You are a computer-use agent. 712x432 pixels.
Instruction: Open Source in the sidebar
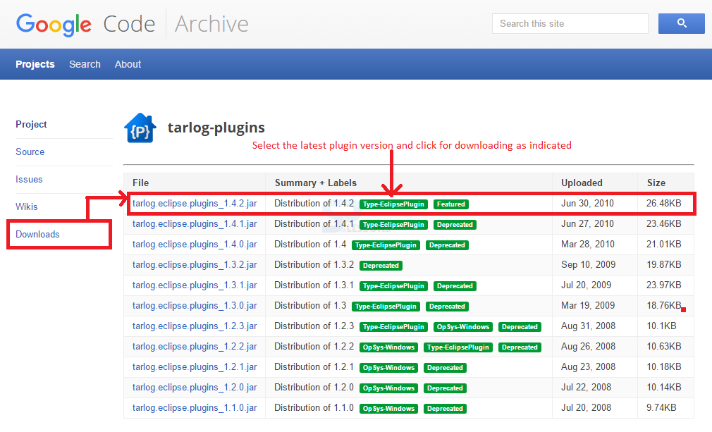[x=30, y=152]
